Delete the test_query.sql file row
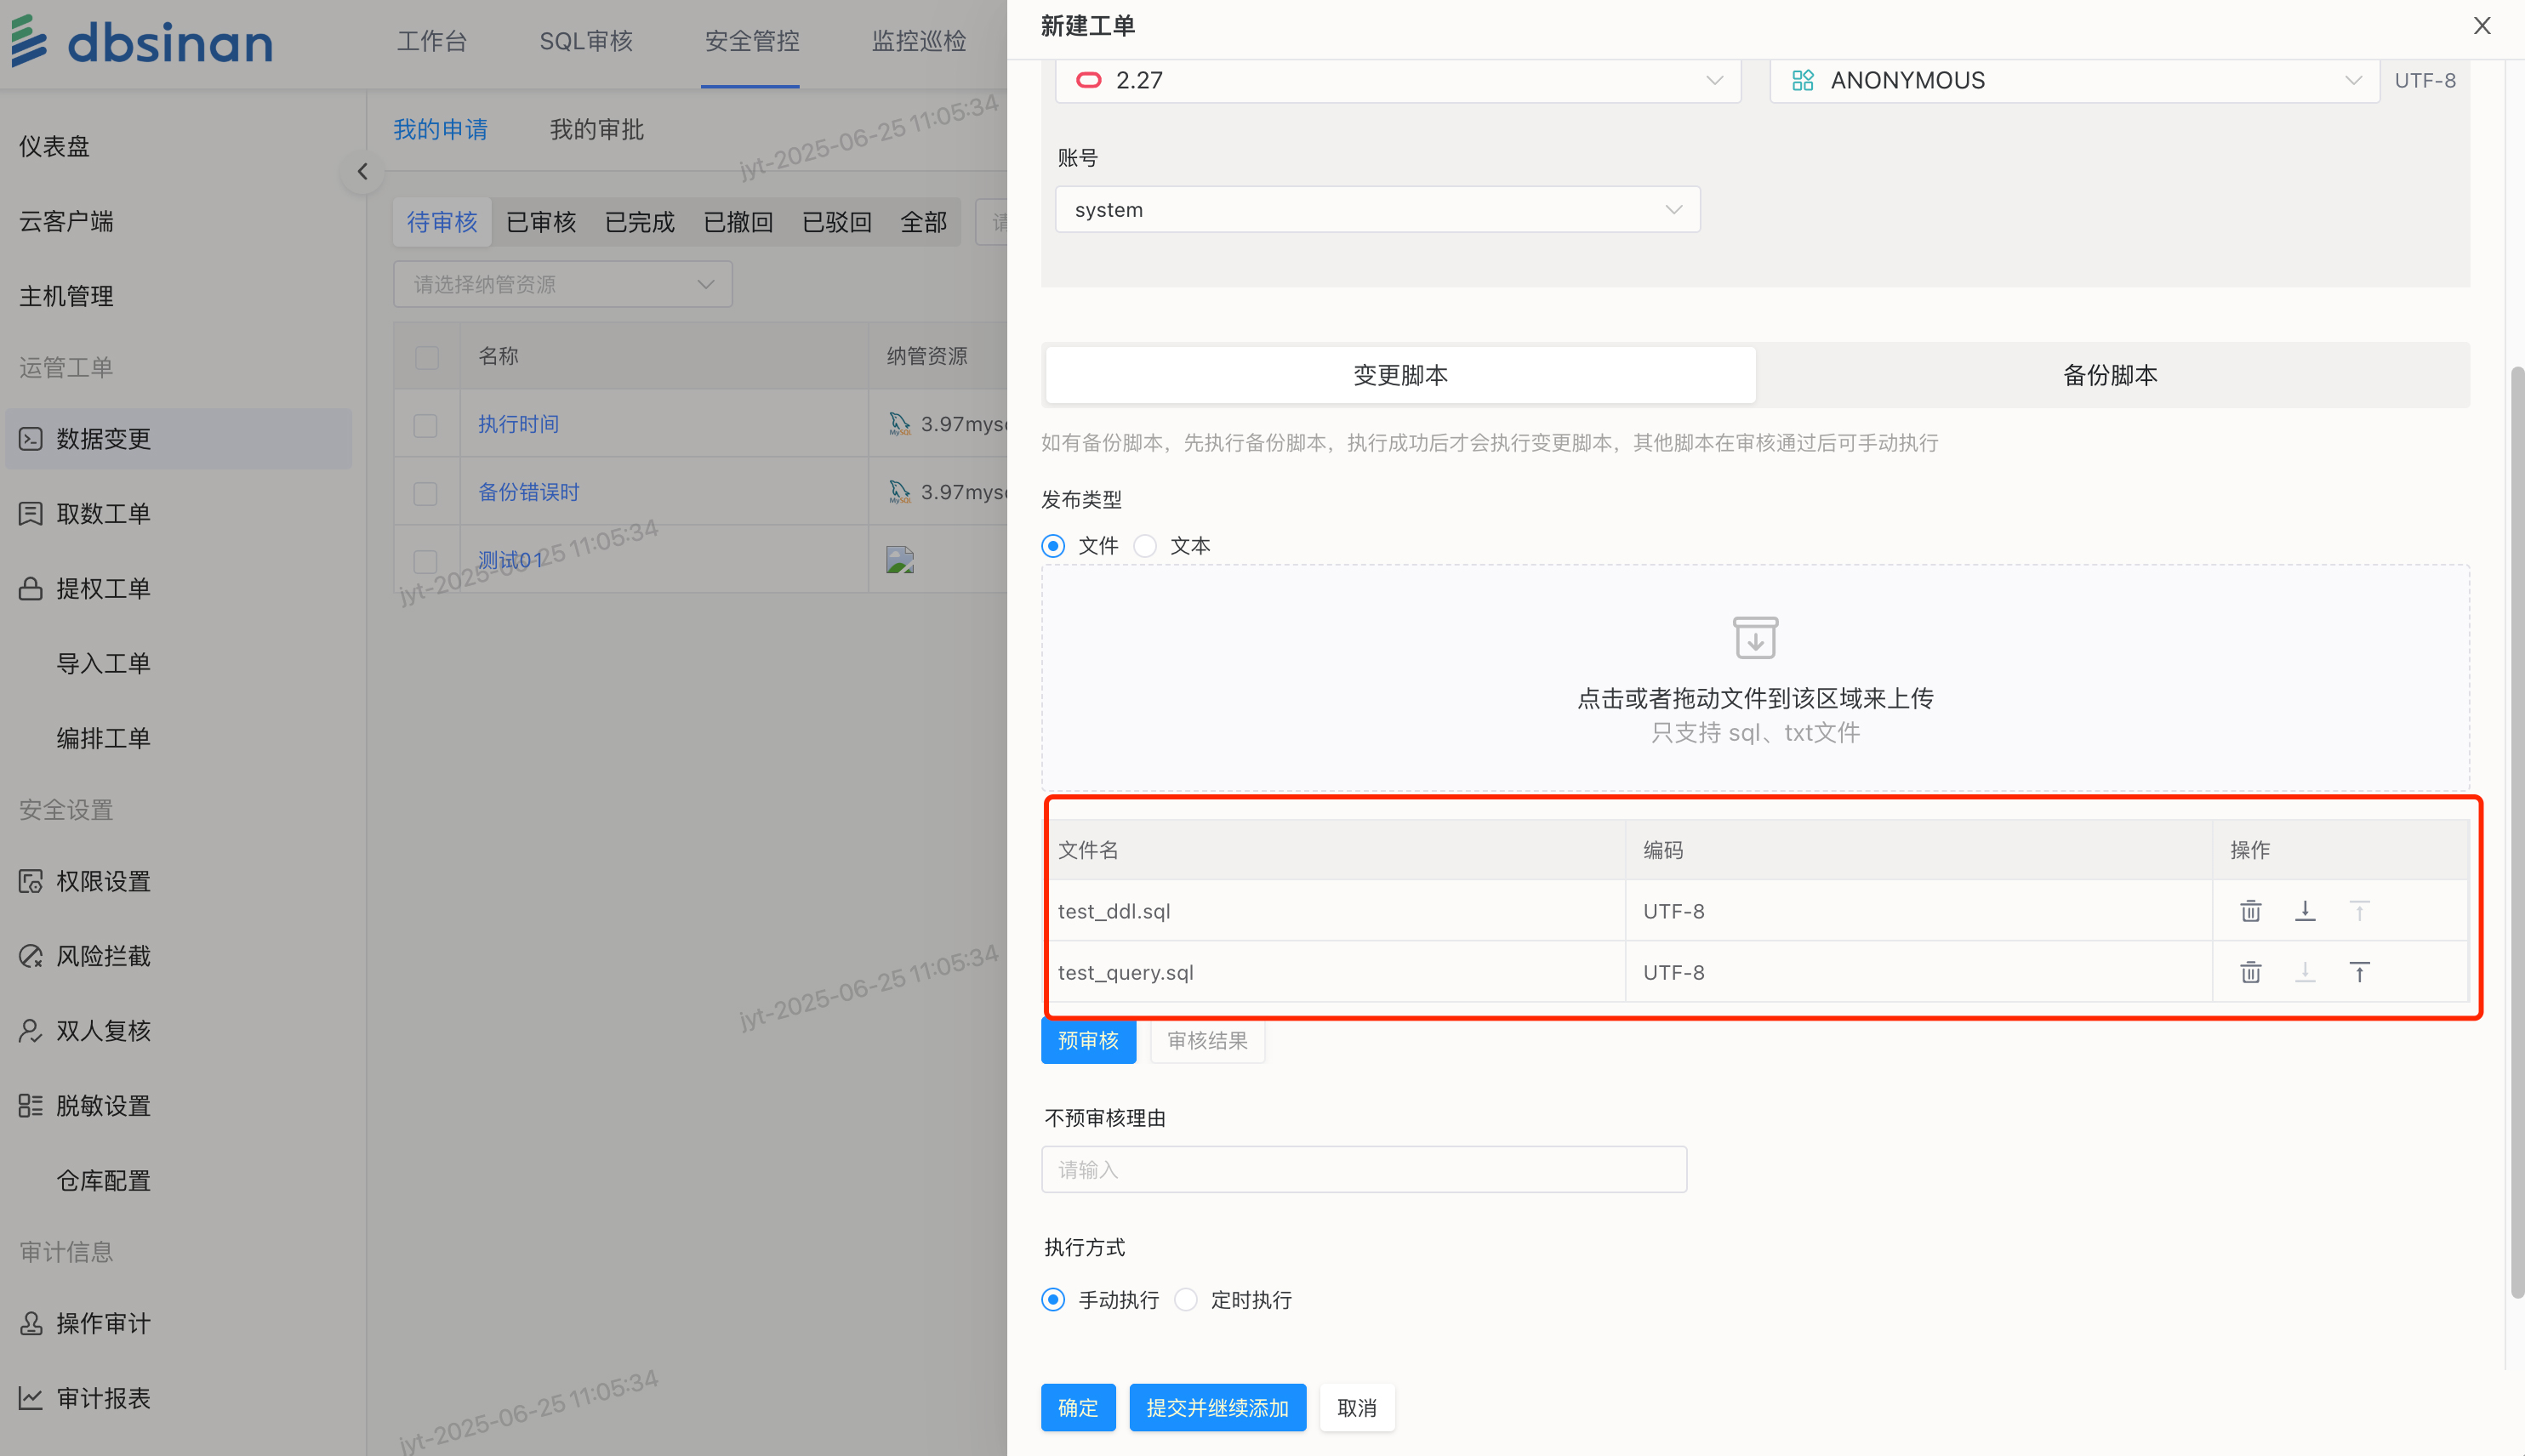 tap(2250, 972)
